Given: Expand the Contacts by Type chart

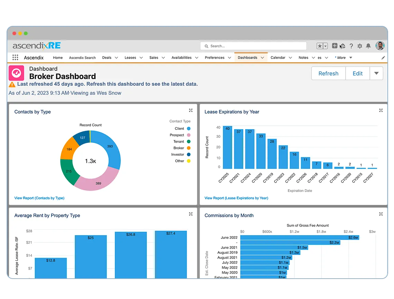Looking at the screenshot, I should coord(191,110).
